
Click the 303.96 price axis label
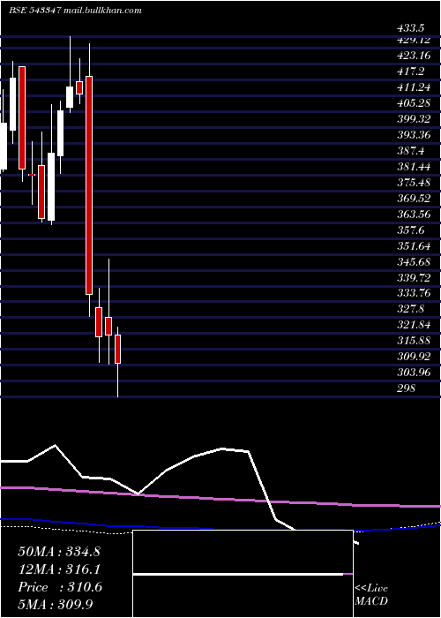[x=414, y=373]
